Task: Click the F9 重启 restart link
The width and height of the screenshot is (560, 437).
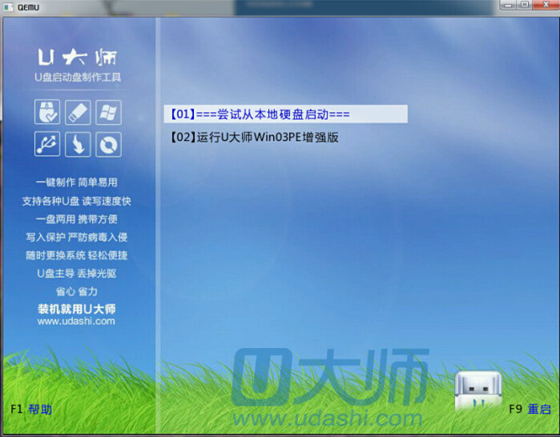Action: [x=530, y=409]
